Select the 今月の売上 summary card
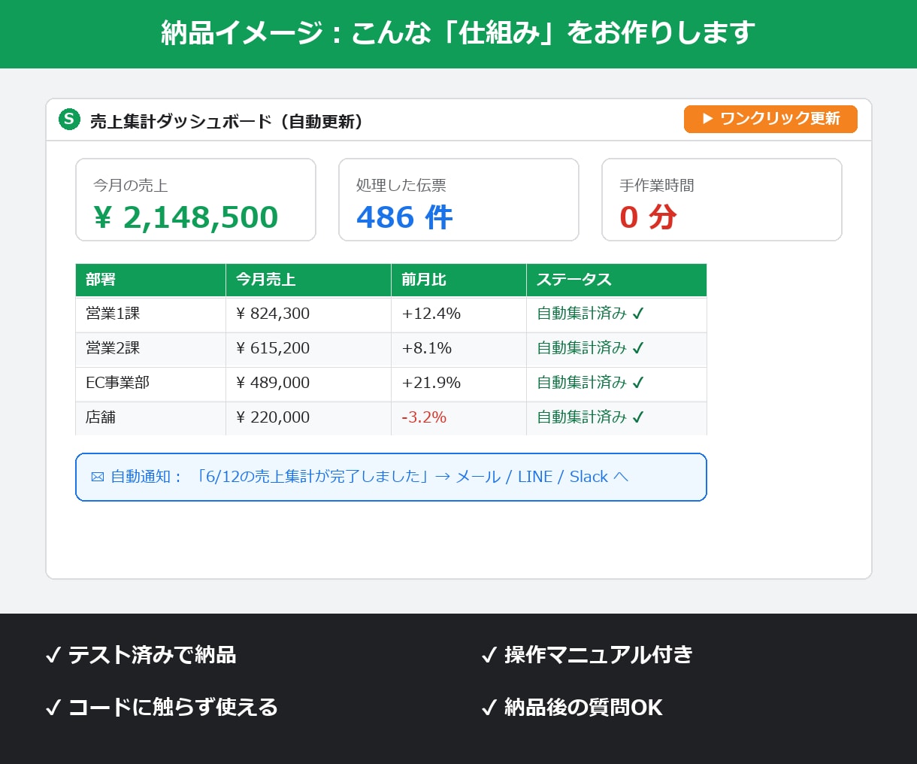This screenshot has height=764, width=917. [x=195, y=199]
